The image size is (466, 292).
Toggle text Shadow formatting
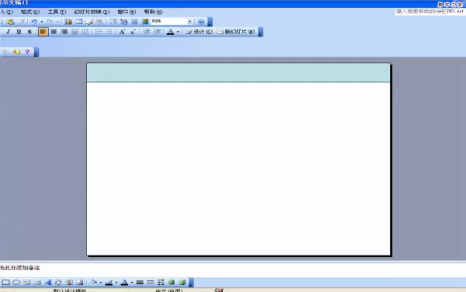30,32
